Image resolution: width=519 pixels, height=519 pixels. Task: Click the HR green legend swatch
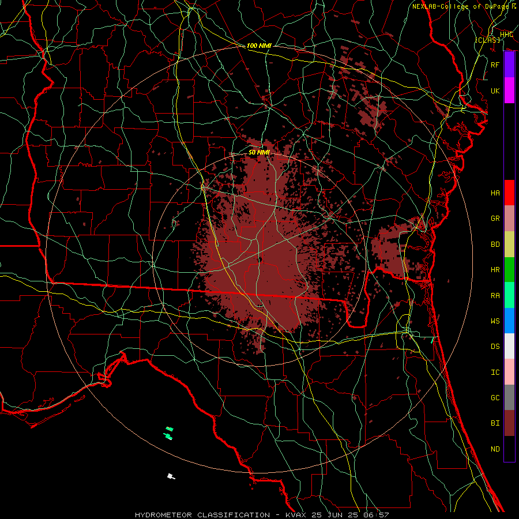(509, 269)
